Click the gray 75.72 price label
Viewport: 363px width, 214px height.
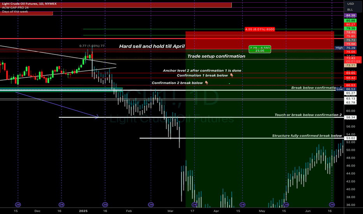pos(351,40)
